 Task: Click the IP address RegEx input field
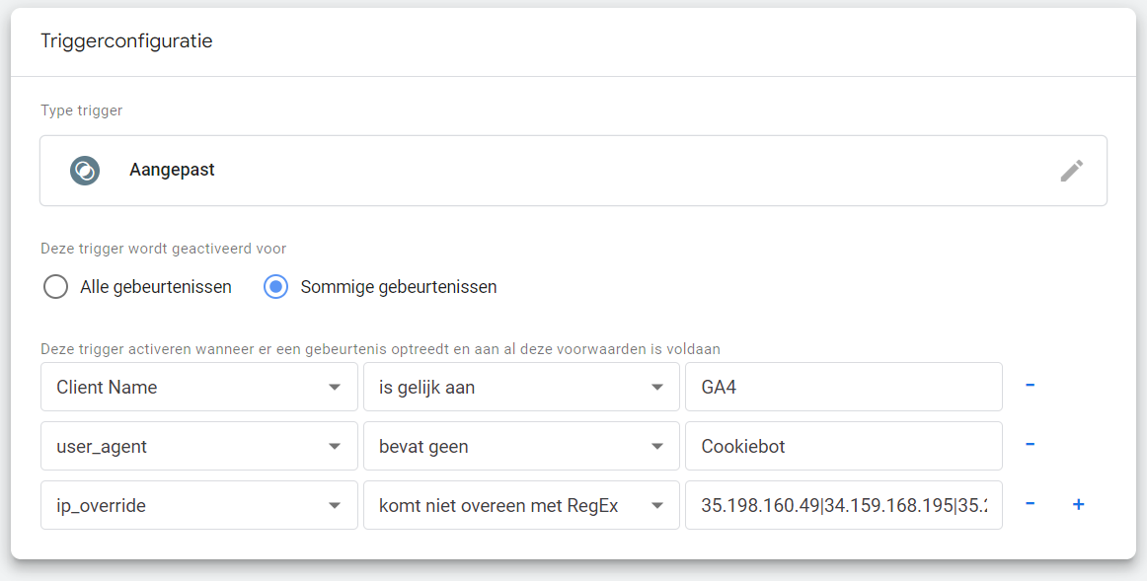pos(843,505)
